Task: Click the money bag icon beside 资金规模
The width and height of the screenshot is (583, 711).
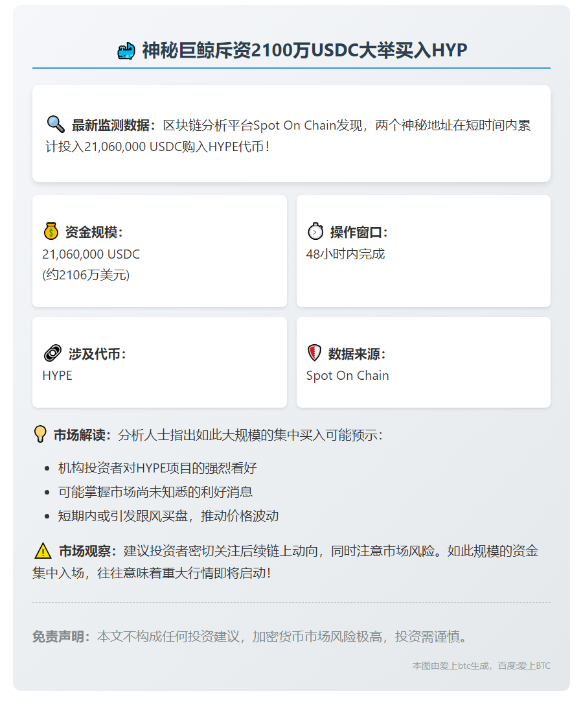Action: [51, 231]
